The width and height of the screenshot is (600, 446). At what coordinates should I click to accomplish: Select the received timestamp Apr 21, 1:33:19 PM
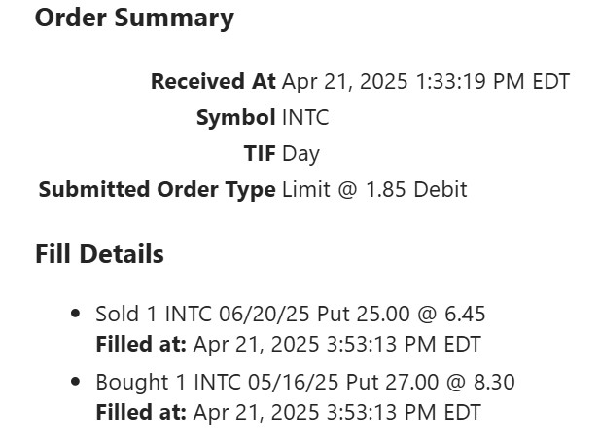(425, 82)
